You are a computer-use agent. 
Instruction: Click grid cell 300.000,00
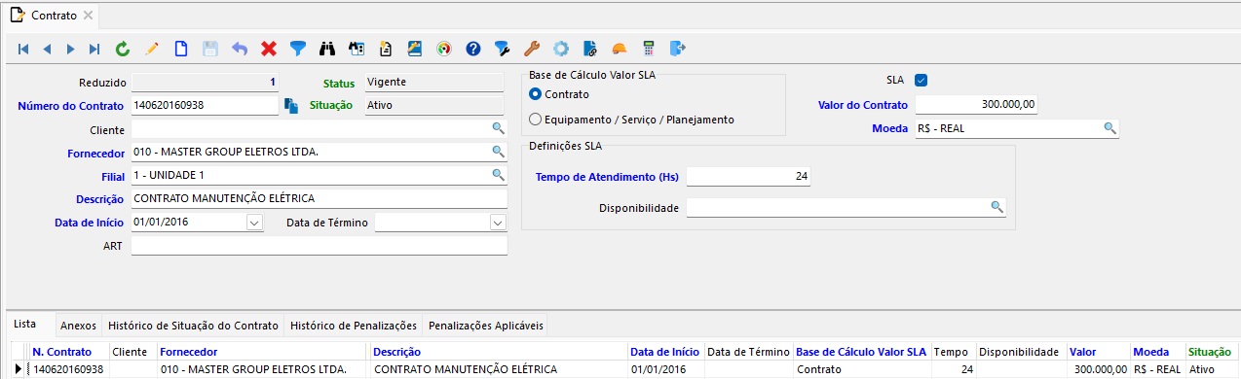click(x=1098, y=369)
